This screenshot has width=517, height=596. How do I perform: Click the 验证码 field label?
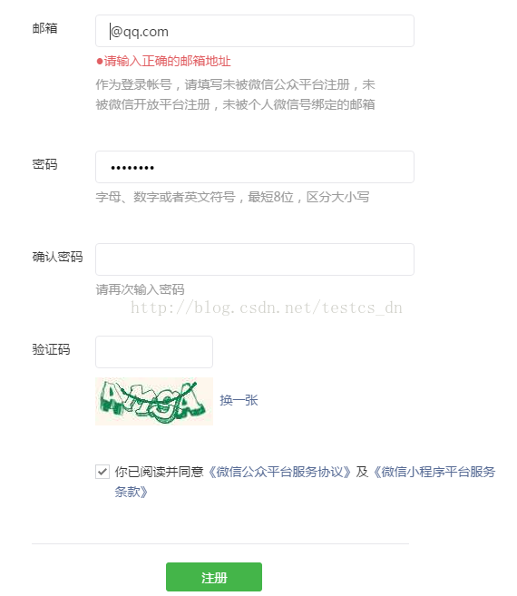pyautogui.click(x=51, y=349)
